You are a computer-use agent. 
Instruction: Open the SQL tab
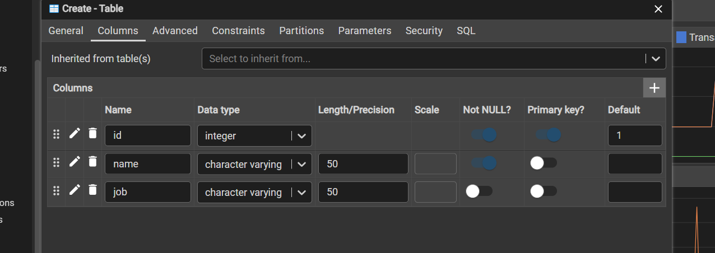[466, 31]
